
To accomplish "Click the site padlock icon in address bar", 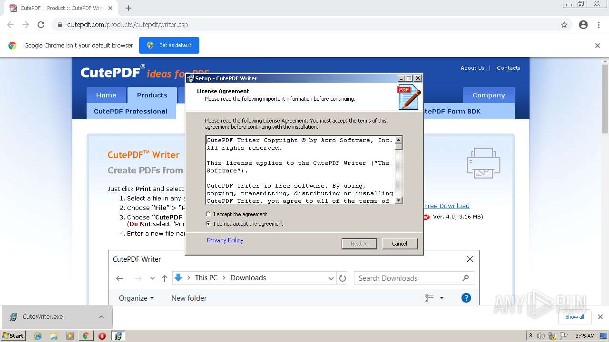I will [60, 25].
